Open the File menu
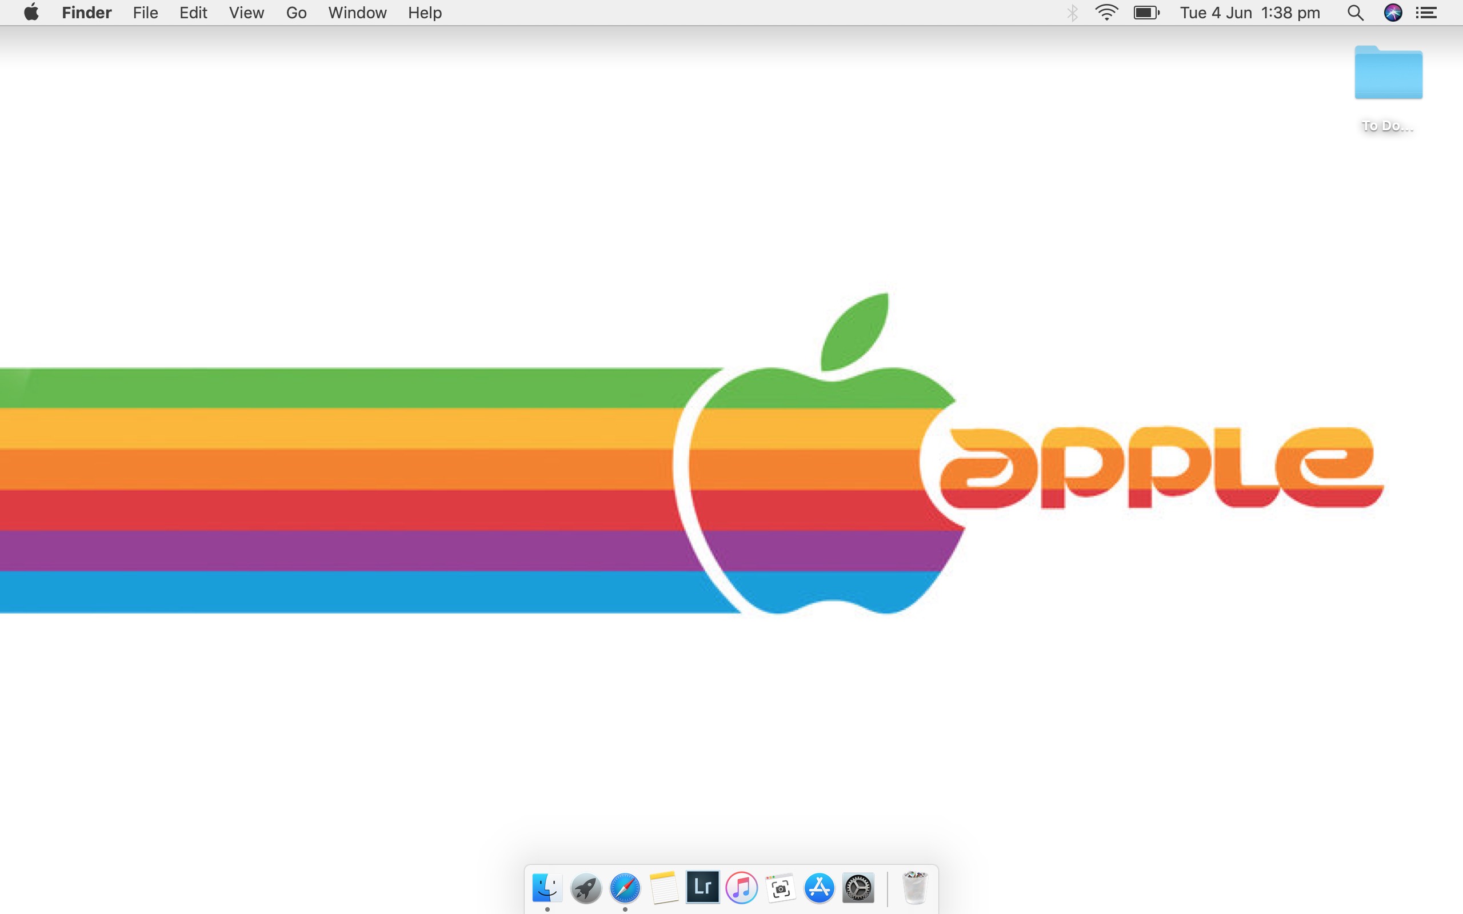Screen dimensions: 1463x914 (146, 13)
